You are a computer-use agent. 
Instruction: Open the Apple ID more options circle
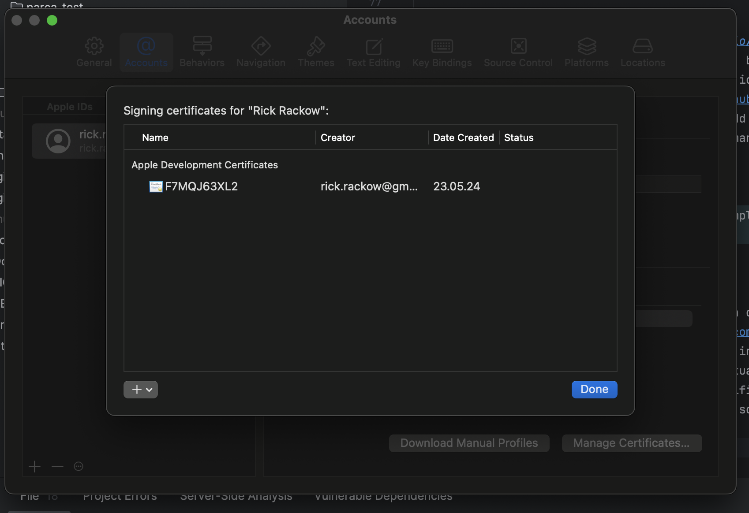point(79,466)
